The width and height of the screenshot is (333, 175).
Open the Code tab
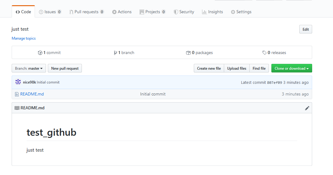(x=23, y=12)
